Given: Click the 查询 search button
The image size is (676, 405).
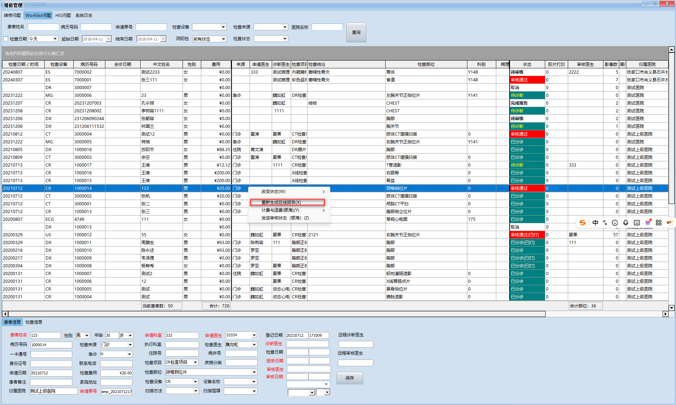Looking at the screenshot, I should pyautogui.click(x=356, y=32).
